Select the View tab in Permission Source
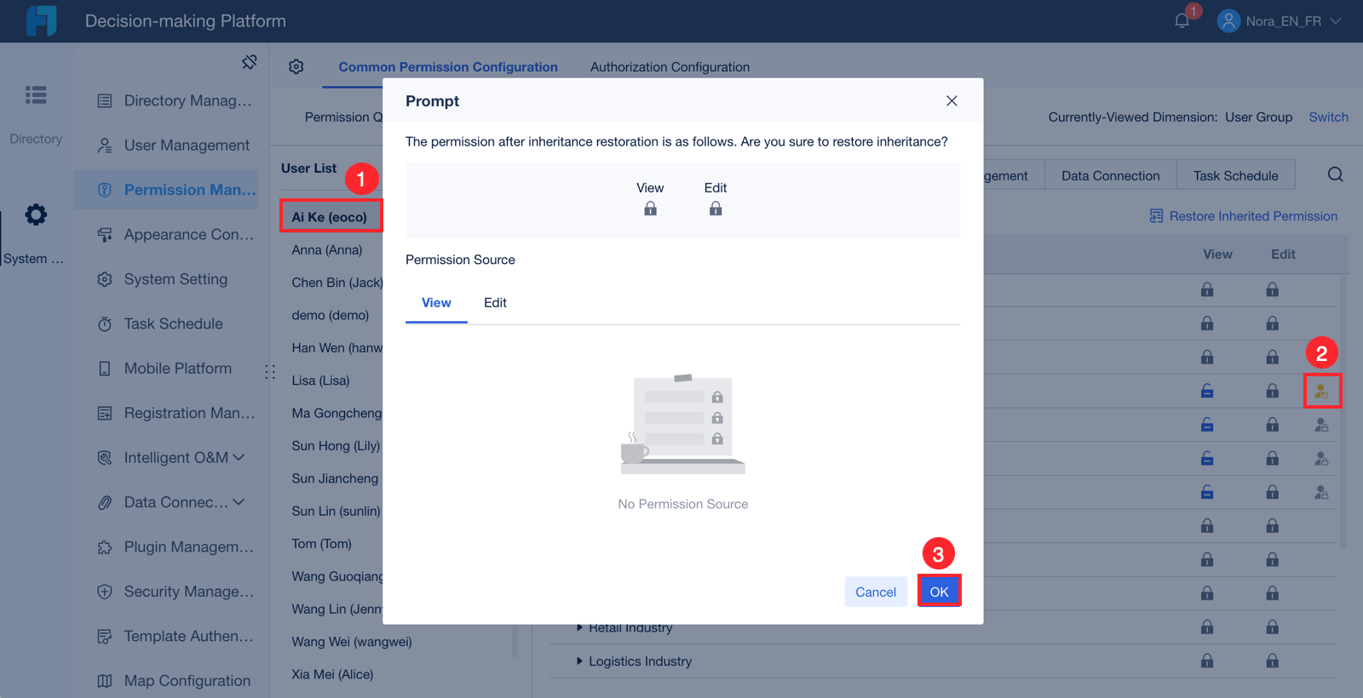 tap(436, 303)
